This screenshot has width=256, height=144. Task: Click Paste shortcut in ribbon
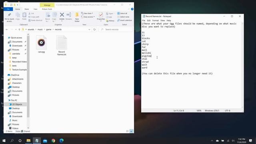[x=35, y=20]
